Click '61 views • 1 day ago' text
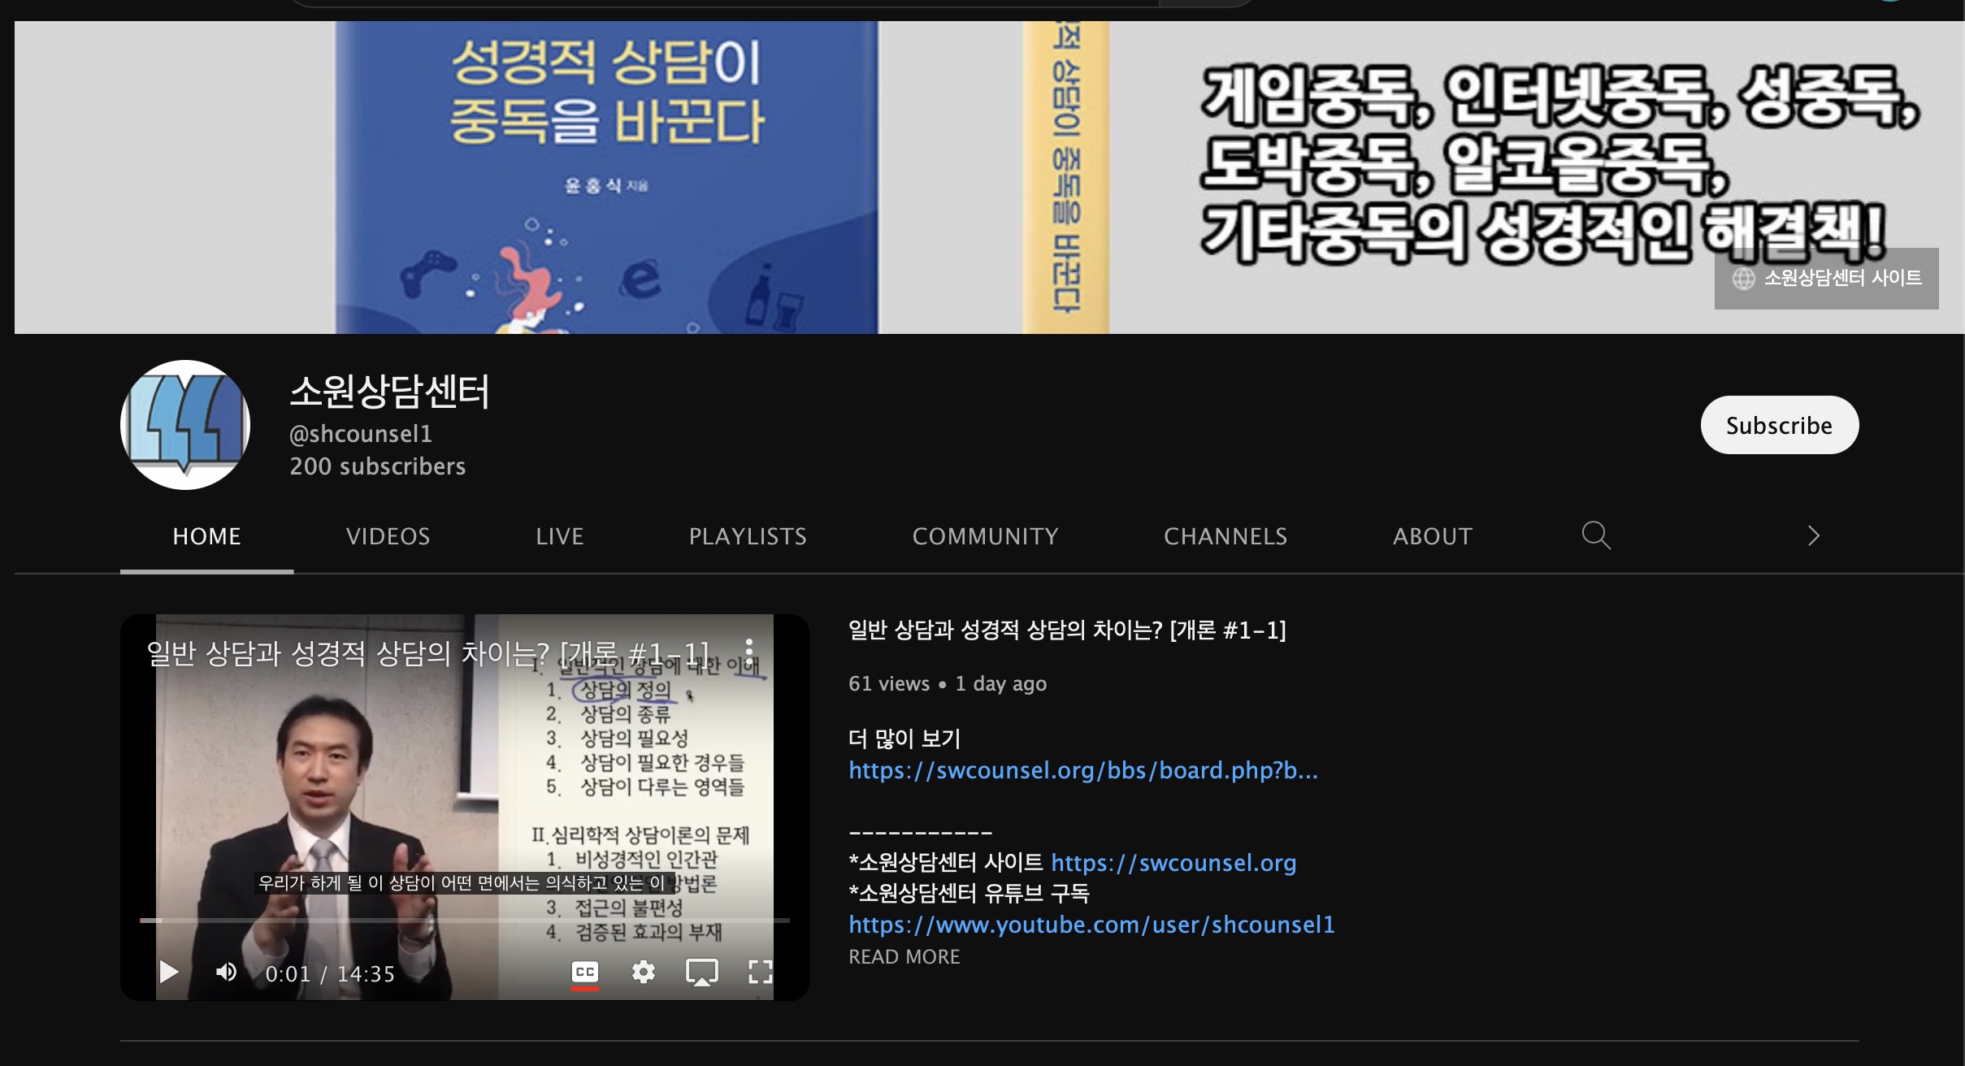This screenshot has height=1066, width=1965. (x=948, y=684)
